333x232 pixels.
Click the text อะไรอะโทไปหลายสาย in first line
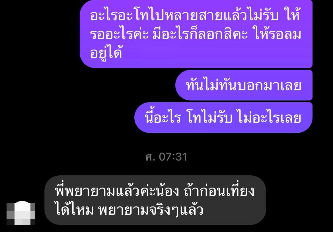tap(157, 17)
